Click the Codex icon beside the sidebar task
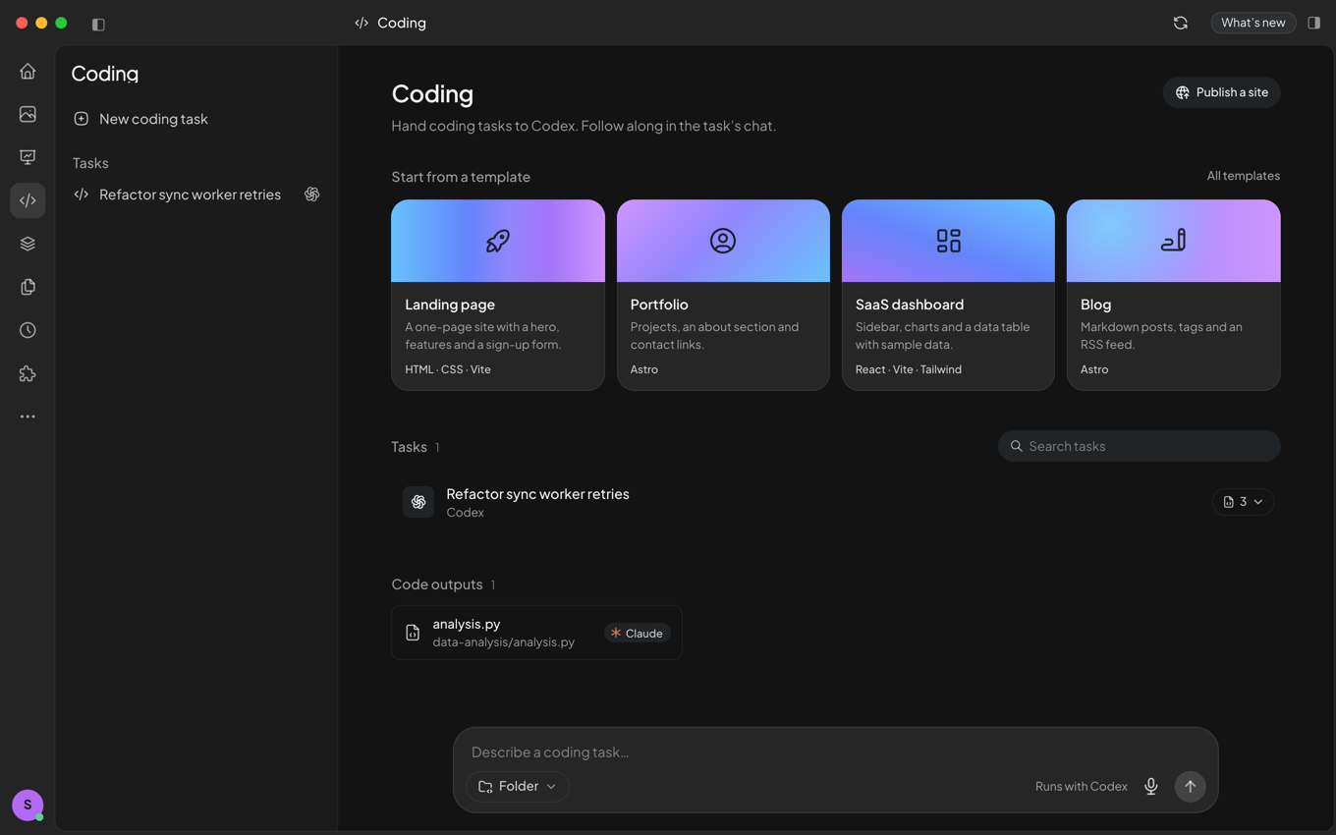1336x835 pixels. (x=312, y=195)
